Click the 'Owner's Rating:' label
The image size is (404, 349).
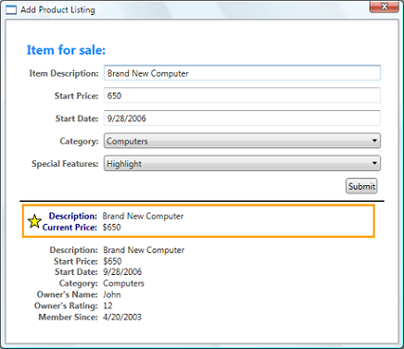click(x=66, y=305)
